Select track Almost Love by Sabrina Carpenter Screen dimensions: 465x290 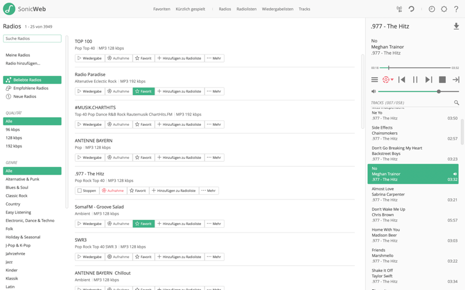[x=413, y=194]
